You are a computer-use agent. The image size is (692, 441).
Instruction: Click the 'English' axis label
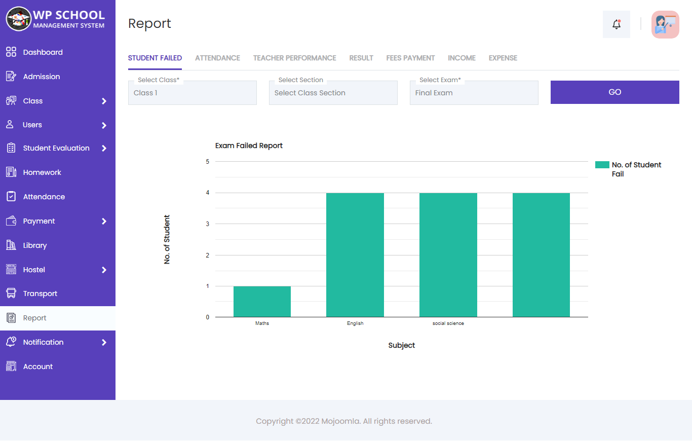coord(355,323)
